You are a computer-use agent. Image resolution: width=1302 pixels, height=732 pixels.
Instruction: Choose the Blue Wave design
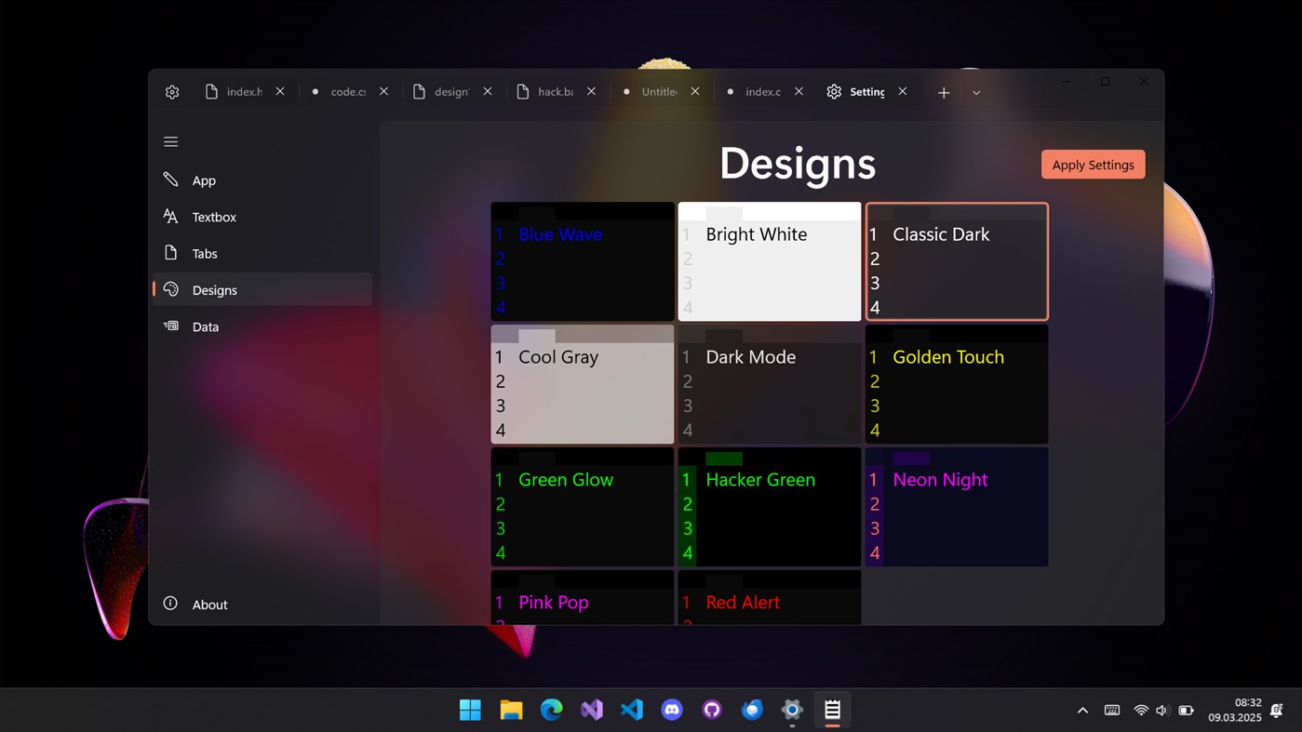tap(583, 261)
